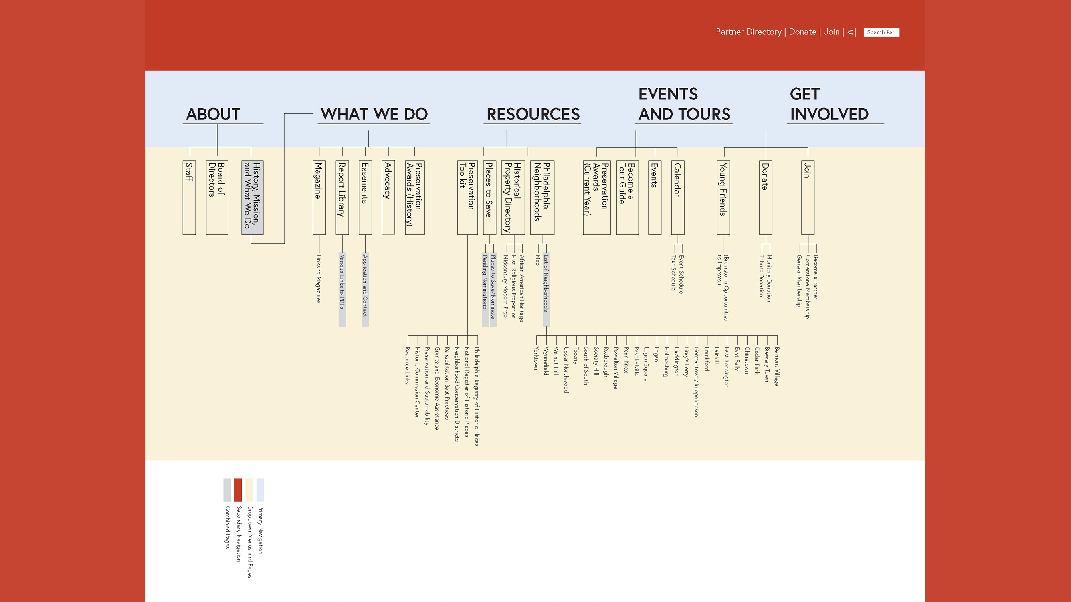Open EVENTS AND TOURS heading
The width and height of the screenshot is (1071, 602).
684,104
